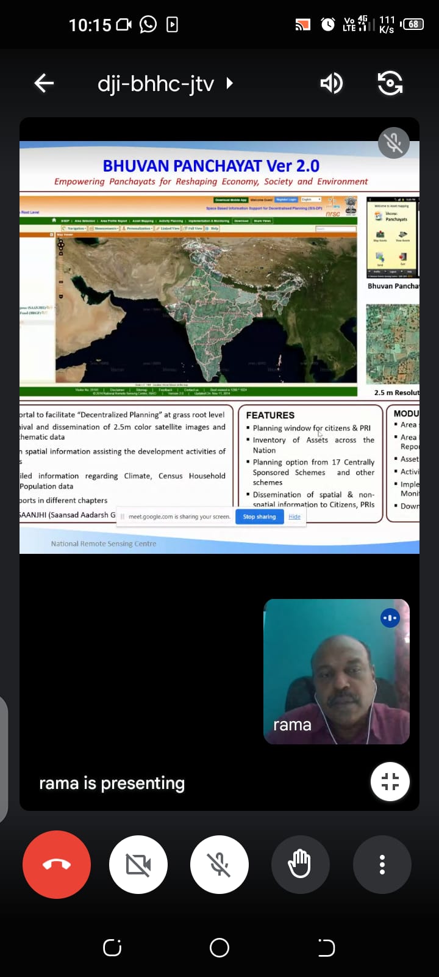Viewport: 439px width, 977px height.
Task: Expand meeting code dji-bhhc-jtv details arrow
Action: [230, 83]
